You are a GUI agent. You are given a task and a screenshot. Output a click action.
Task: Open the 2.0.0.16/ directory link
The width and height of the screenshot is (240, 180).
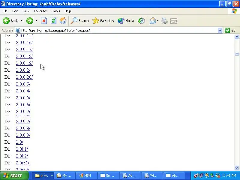(x=24, y=43)
